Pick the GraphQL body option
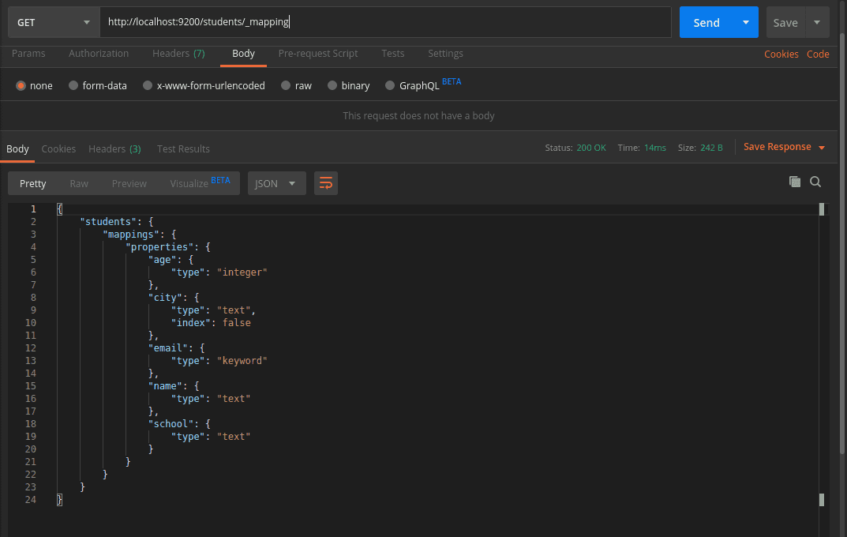 point(390,85)
